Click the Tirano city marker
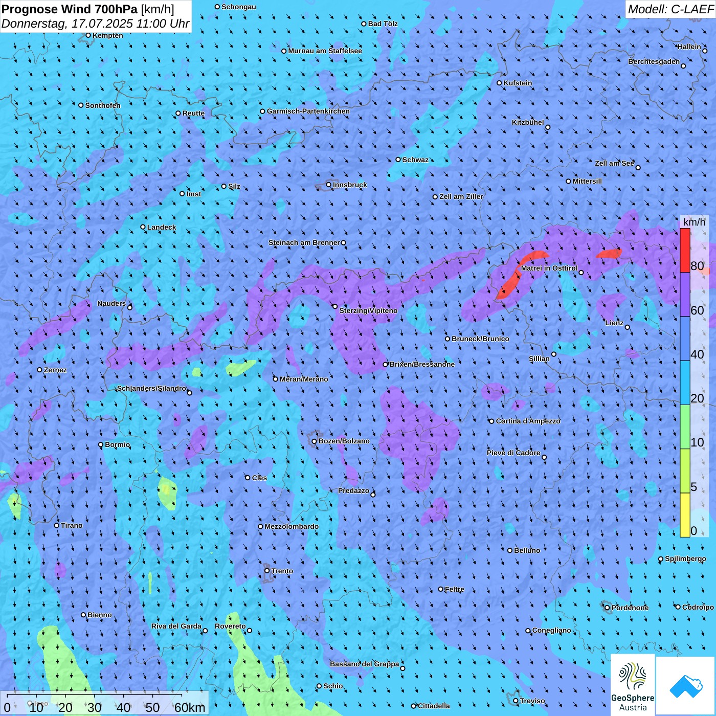 (x=57, y=525)
